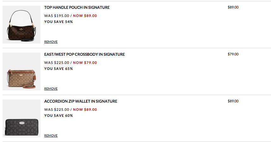This screenshot has height=142, width=271.
Task: Remove the East/West Pop Crossbody item
Action: point(51,89)
